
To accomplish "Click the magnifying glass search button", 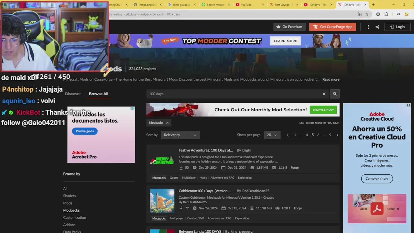I will point(335,94).
